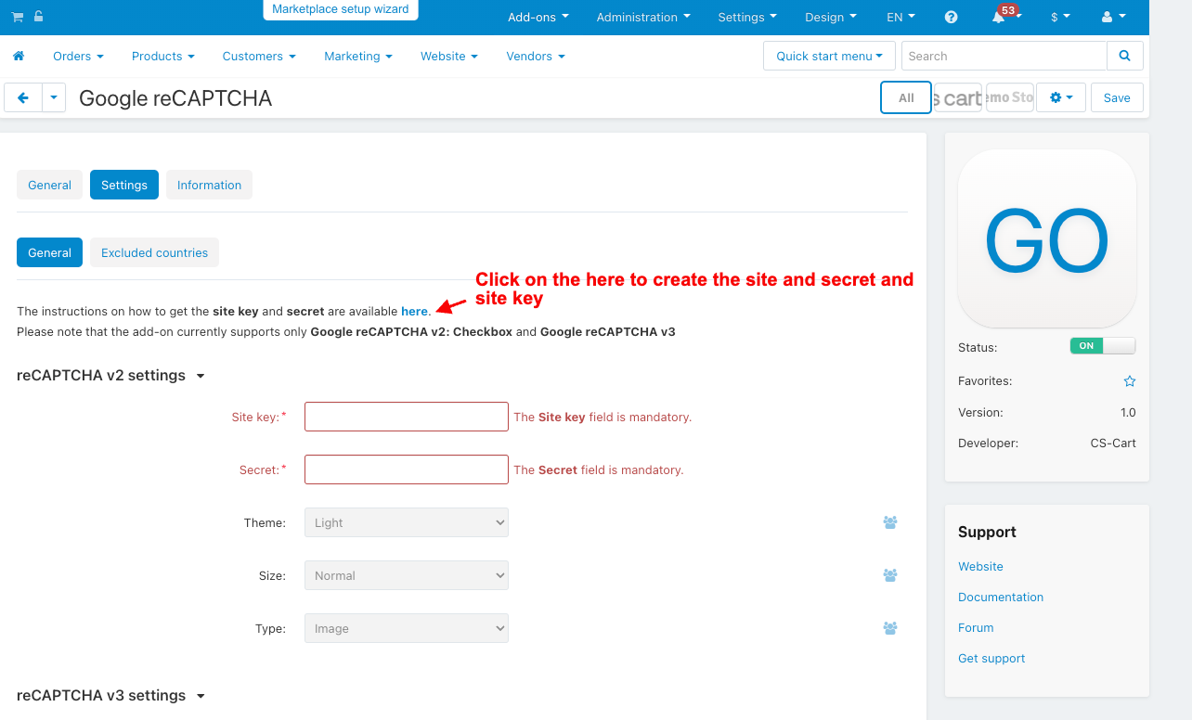
Task: Open the gear settings dropdown near Save
Action: click(1061, 97)
